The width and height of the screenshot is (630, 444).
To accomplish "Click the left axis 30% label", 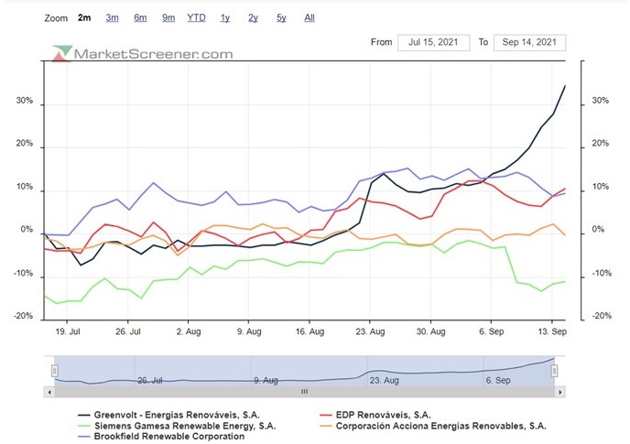I will [25, 101].
